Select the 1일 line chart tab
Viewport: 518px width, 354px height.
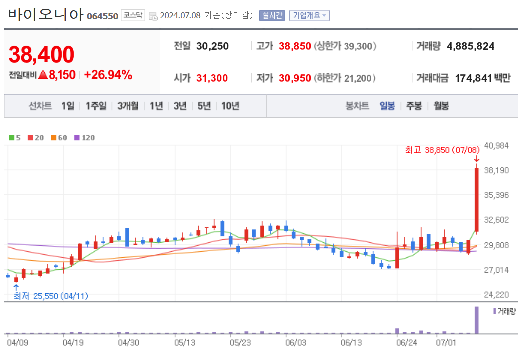pyautogui.click(x=68, y=106)
